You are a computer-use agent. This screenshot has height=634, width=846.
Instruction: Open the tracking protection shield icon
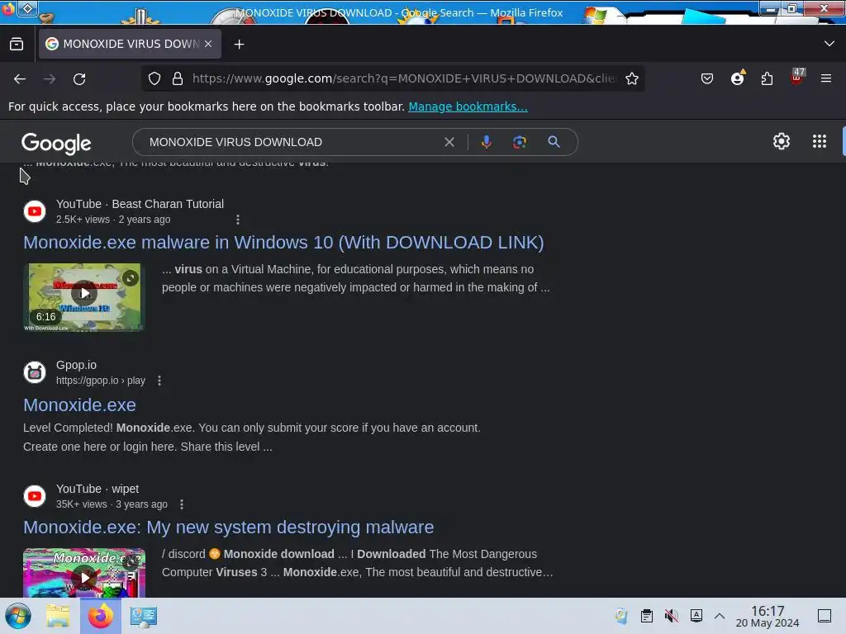(x=154, y=78)
